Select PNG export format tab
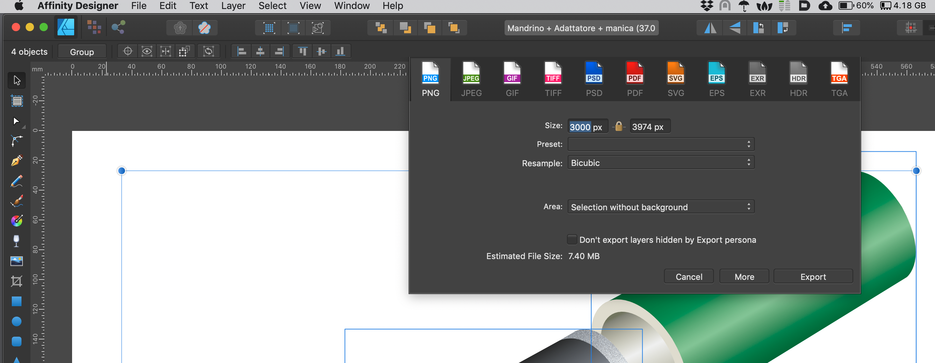935x363 pixels. pos(430,80)
